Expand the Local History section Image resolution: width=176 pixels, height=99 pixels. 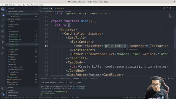(22, 95)
